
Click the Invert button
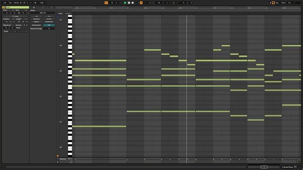click(49, 19)
